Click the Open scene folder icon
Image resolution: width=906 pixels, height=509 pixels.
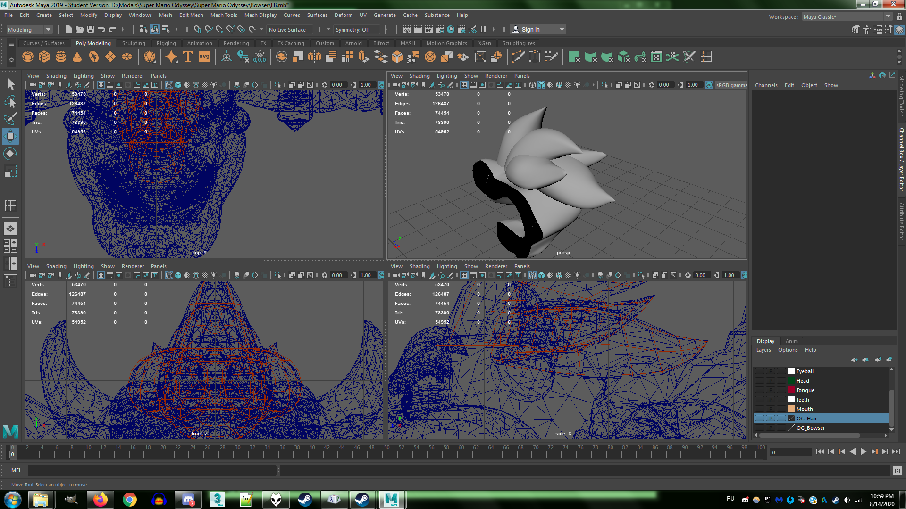tap(80, 29)
